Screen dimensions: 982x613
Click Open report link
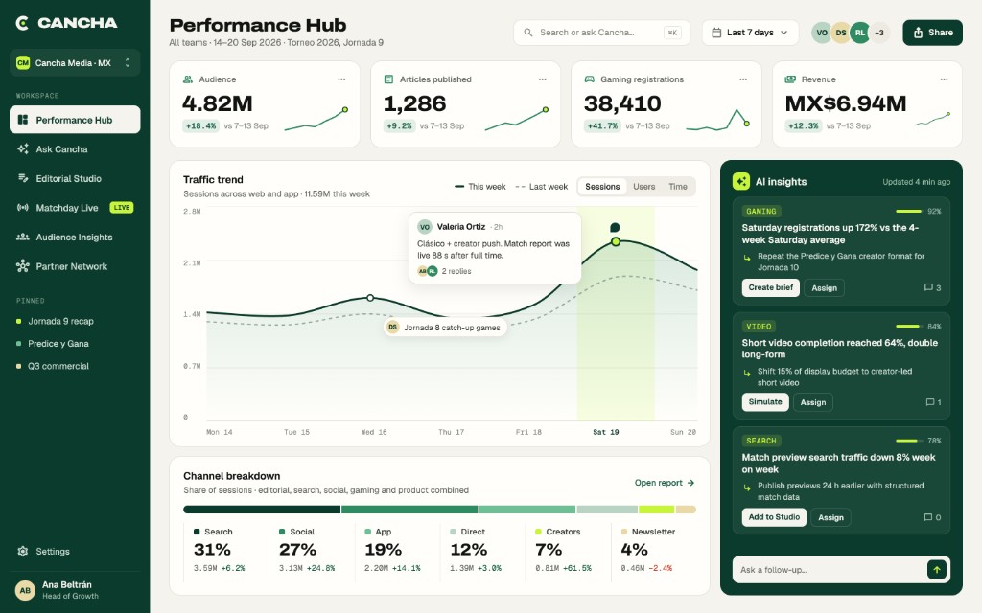click(665, 483)
